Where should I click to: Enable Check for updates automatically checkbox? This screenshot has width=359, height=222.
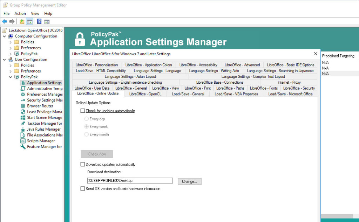coord(83,111)
